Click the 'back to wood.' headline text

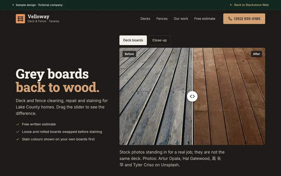point(58,87)
